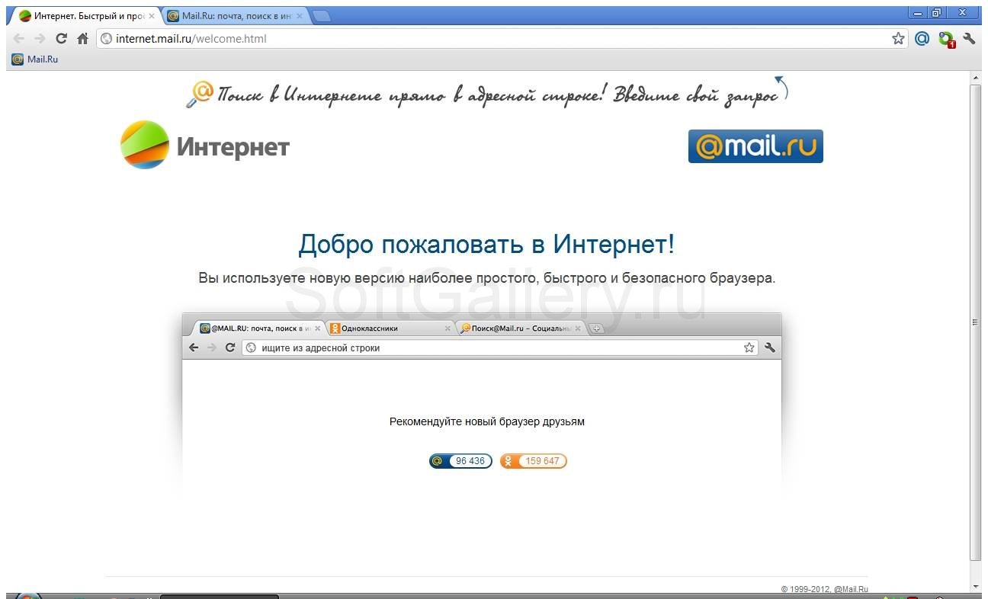The width and height of the screenshot is (988, 599).
Task: Open the wrench settings menu
Action: pyautogui.click(x=970, y=38)
